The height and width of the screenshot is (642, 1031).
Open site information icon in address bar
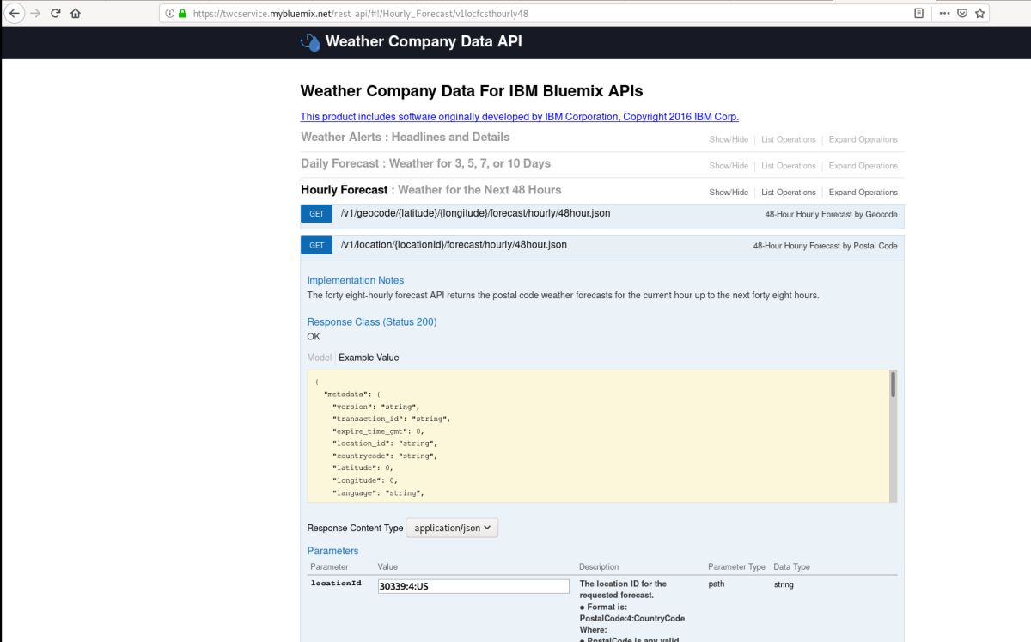[170, 14]
